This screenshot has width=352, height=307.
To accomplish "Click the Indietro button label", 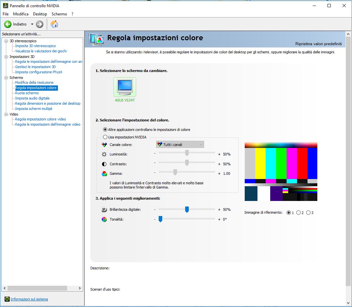I will [x=20, y=24].
